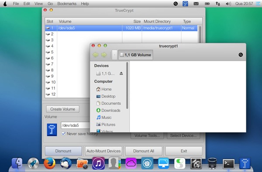The image size is (262, 172).
Task: Go back in truecrypt1 file browser
Action: tap(96, 55)
